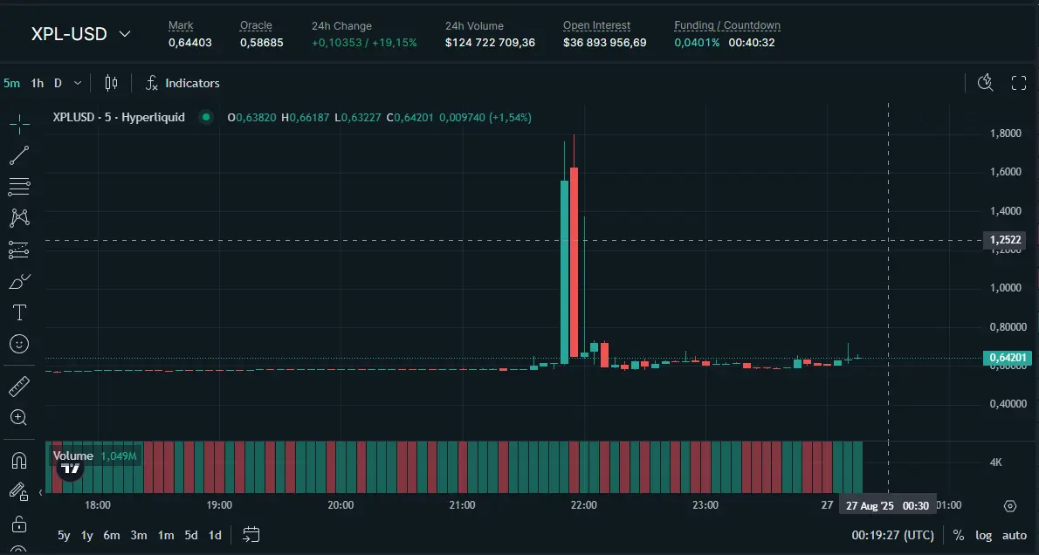1039x555 pixels.
Task: Click the XPLUSD · 5 · Hyperliquid legend title
Action: (119, 117)
